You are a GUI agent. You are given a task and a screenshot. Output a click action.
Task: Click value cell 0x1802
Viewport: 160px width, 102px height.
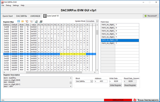(x=33, y=52)
